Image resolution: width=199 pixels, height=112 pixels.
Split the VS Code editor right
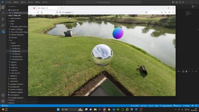(x=193, y=6)
